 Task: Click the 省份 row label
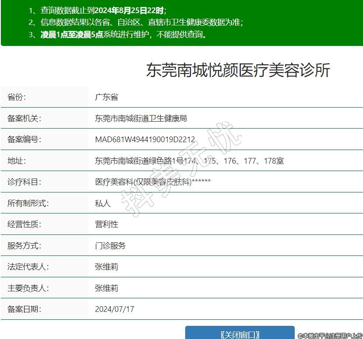[17, 97]
